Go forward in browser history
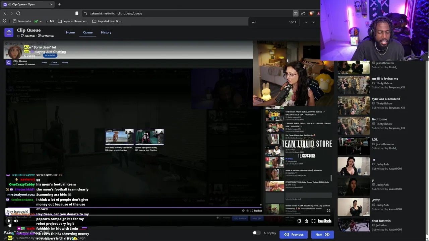 [x=11, y=13]
